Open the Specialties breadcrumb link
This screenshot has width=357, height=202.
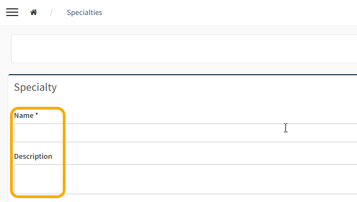coord(84,13)
